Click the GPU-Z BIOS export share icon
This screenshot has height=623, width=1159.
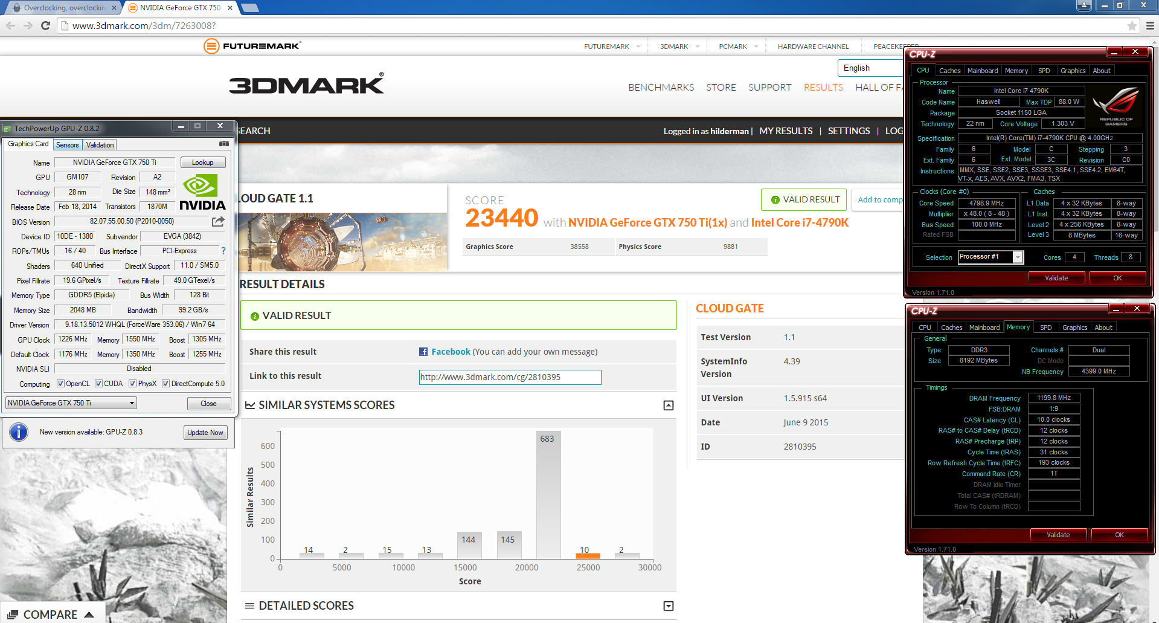point(218,222)
